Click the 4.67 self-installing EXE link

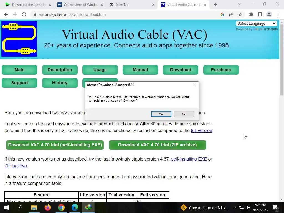click(189, 159)
